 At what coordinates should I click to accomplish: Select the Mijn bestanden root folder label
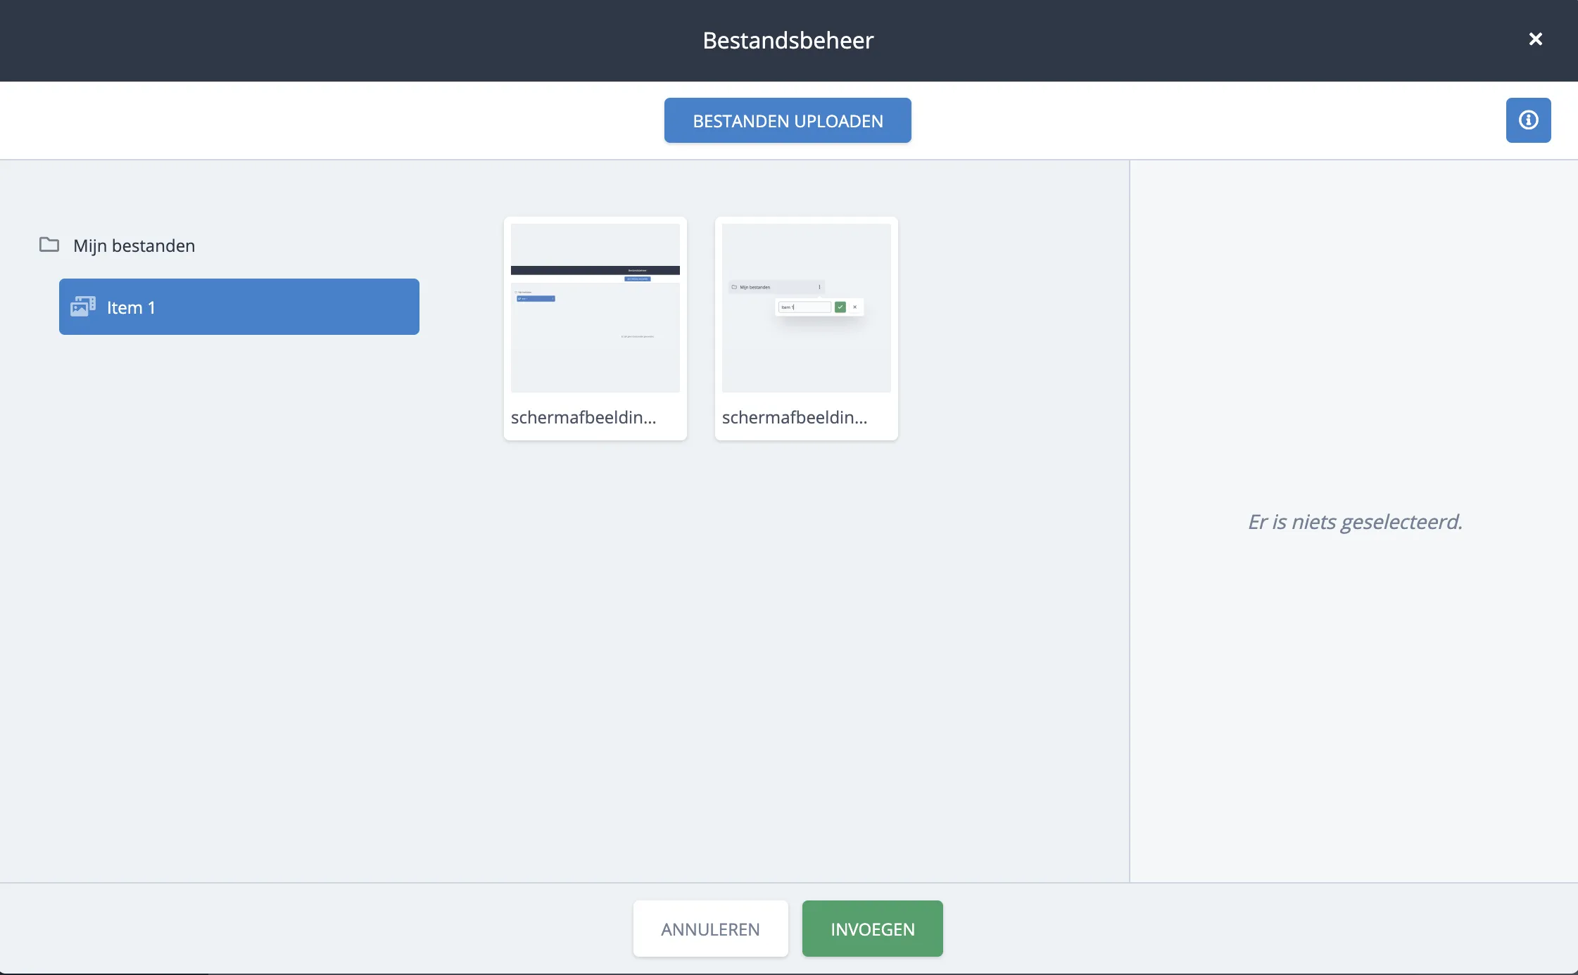pyautogui.click(x=134, y=246)
